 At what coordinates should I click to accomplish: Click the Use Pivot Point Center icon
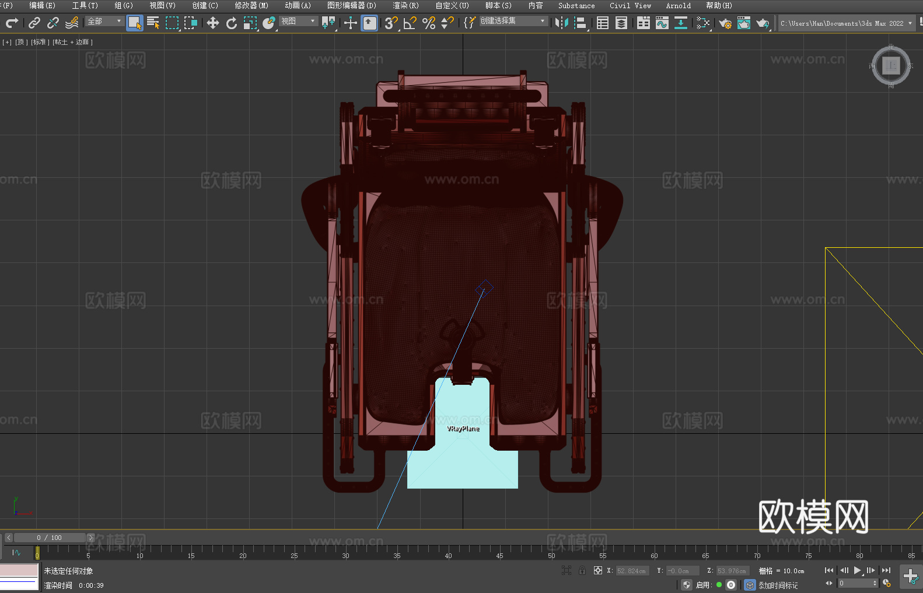(328, 23)
